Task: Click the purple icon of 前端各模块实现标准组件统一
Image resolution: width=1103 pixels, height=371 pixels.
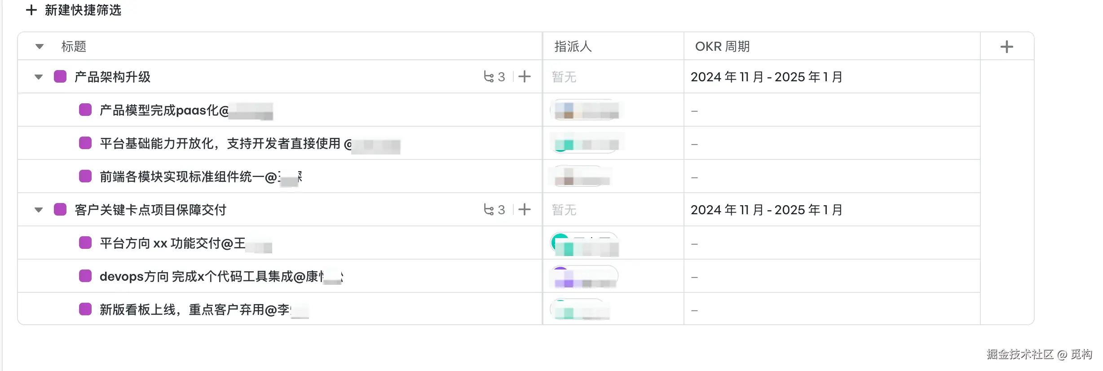Action: [85, 176]
